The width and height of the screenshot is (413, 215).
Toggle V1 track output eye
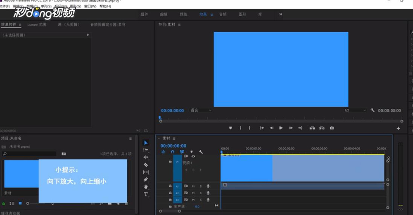193,156
